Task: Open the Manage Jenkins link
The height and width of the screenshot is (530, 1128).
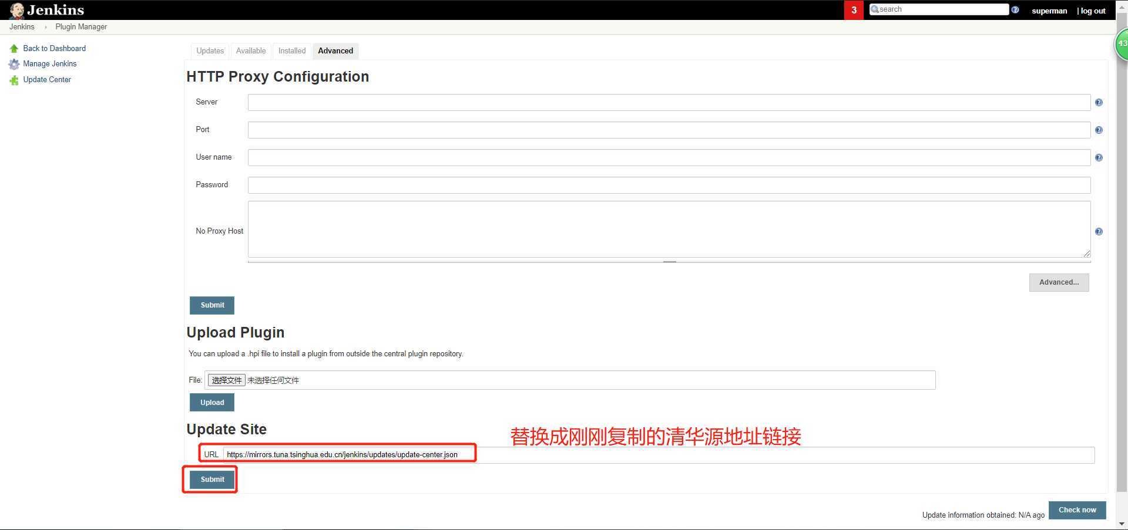Action: coord(50,64)
